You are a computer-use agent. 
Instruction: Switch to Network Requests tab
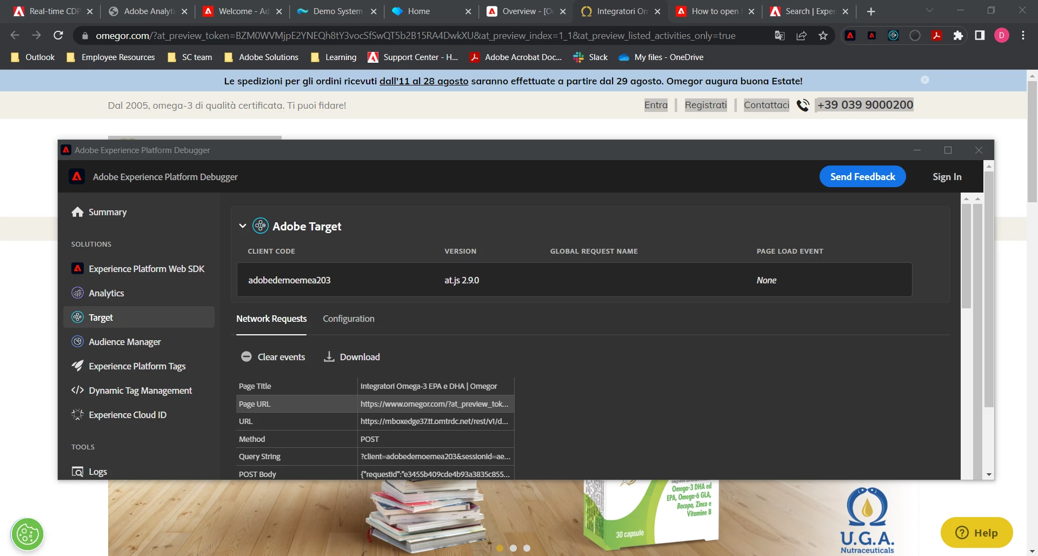pyautogui.click(x=271, y=319)
